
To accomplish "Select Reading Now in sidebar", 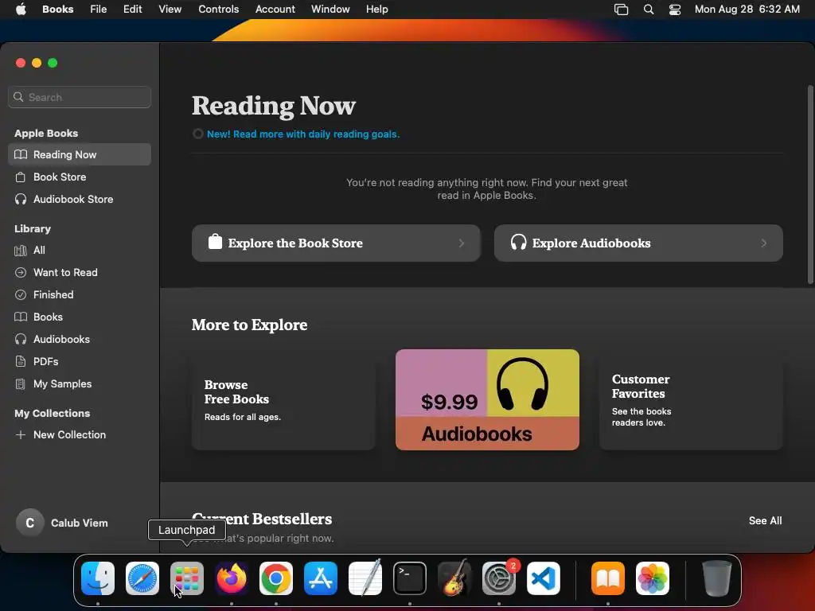I will click(80, 154).
